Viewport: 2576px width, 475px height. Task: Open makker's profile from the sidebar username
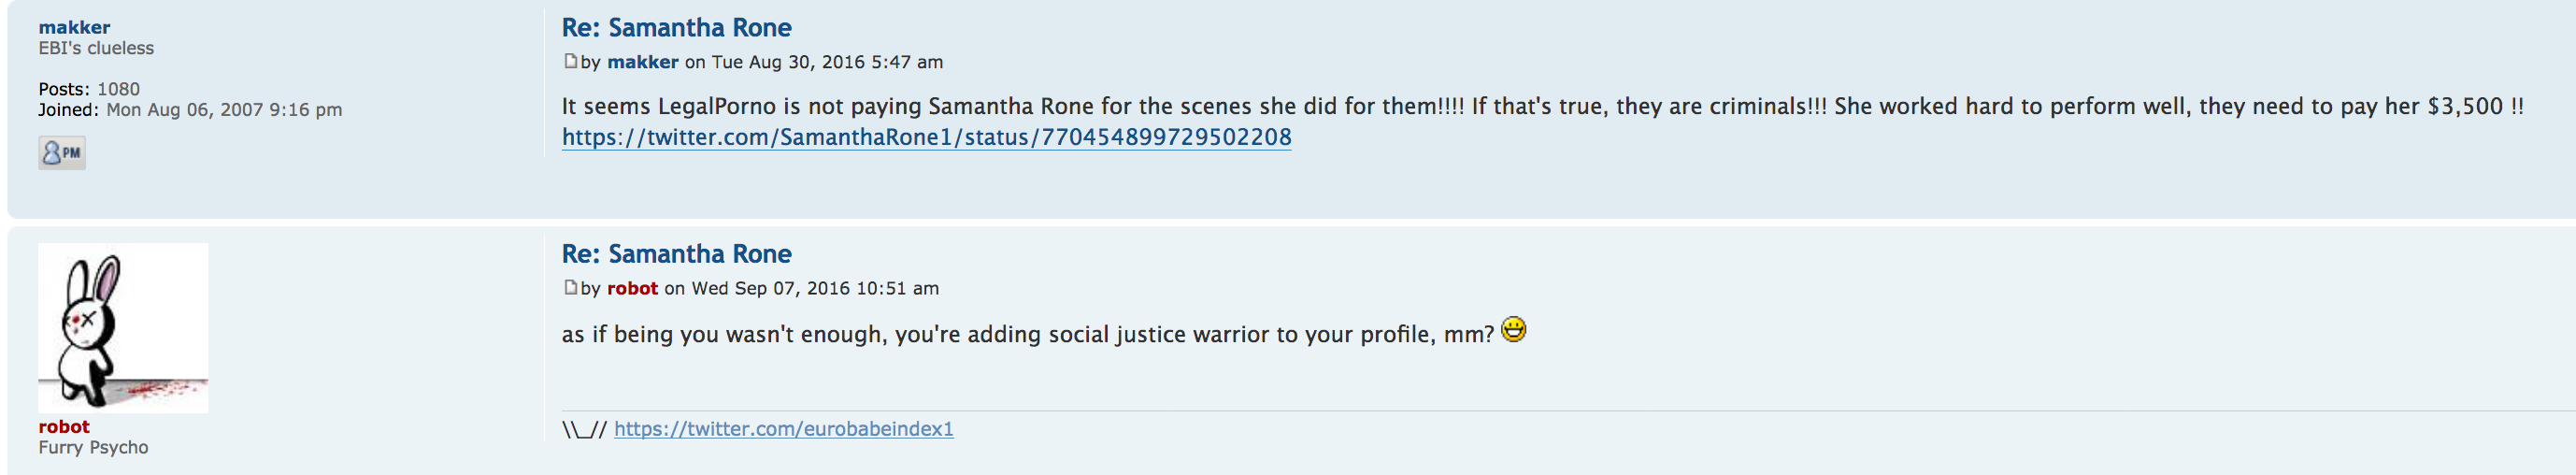74,27
